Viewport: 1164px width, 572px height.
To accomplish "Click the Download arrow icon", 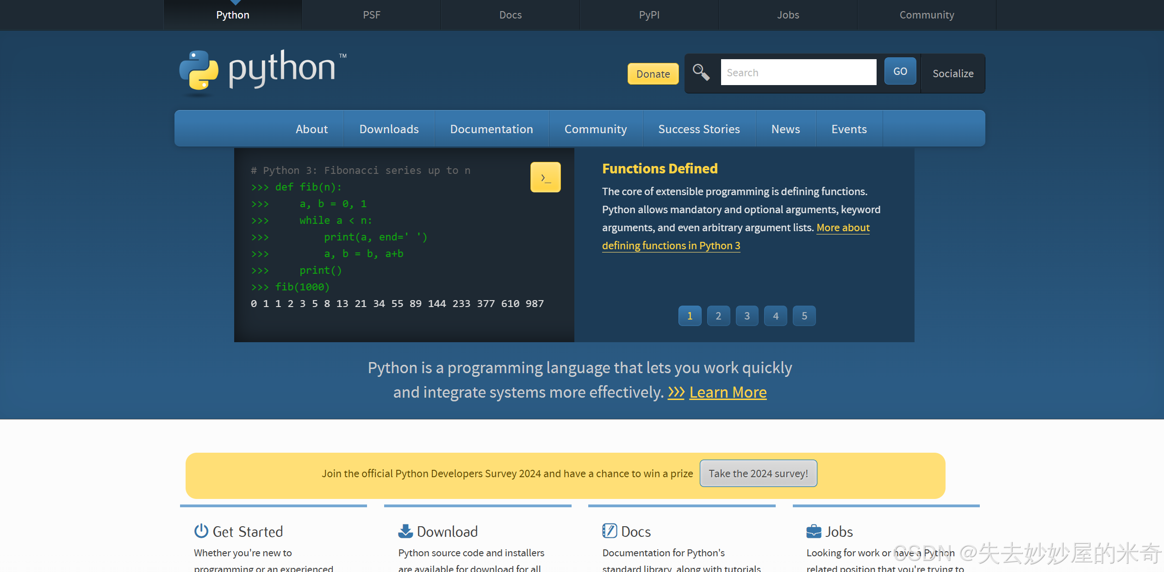I will [405, 531].
